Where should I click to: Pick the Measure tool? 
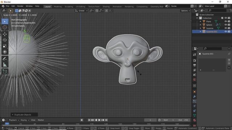[5, 65]
